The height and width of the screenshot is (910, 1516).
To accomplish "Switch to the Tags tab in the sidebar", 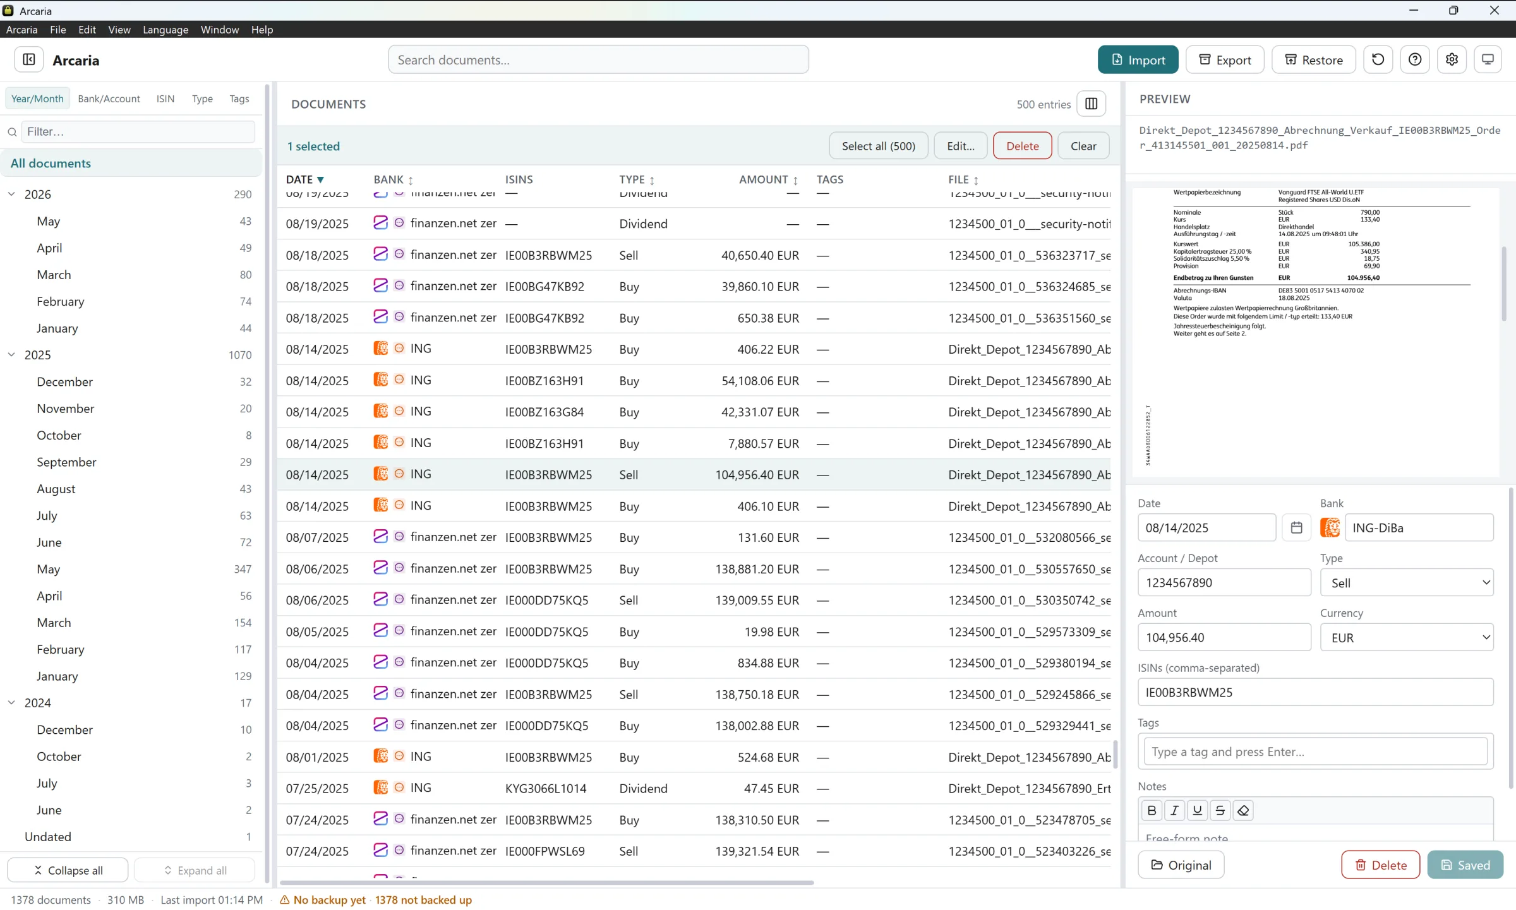I will (239, 99).
